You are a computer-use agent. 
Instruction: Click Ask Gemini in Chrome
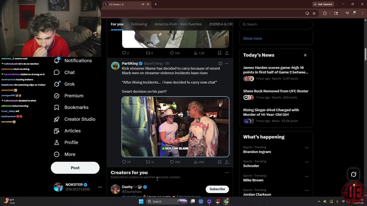click(323, 4)
